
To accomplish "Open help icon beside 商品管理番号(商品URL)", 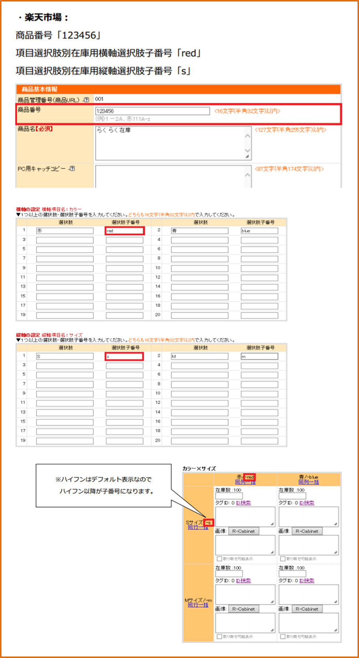I will pyautogui.click(x=86, y=100).
